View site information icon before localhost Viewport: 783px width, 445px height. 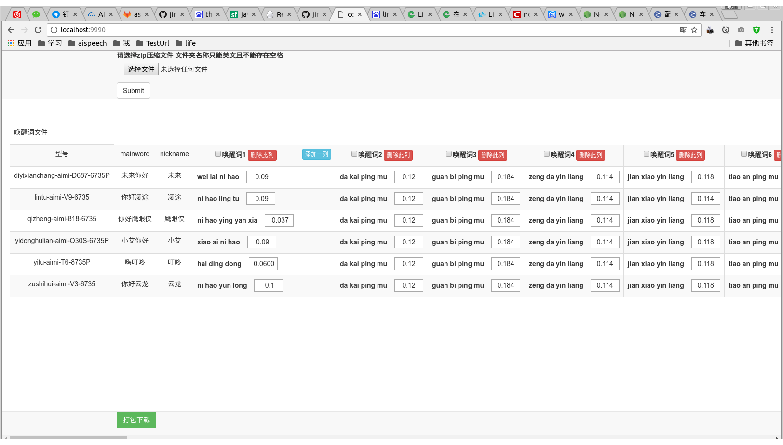pos(54,30)
